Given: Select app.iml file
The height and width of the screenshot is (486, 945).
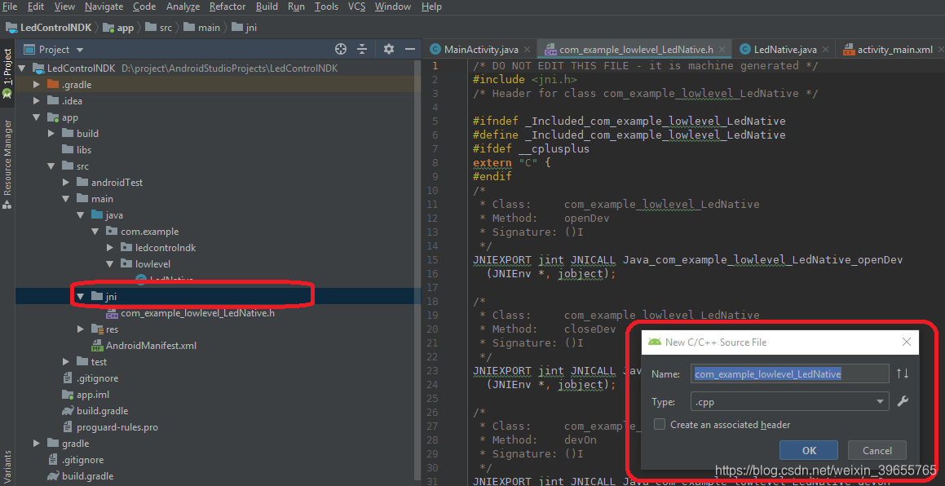Looking at the screenshot, I should pos(92,395).
